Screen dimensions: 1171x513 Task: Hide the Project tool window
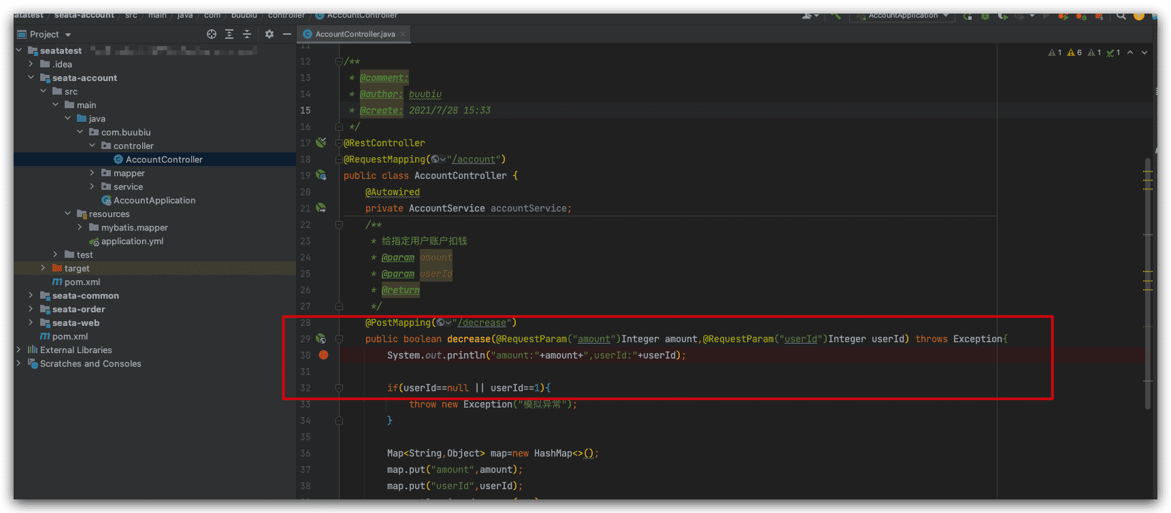click(287, 34)
